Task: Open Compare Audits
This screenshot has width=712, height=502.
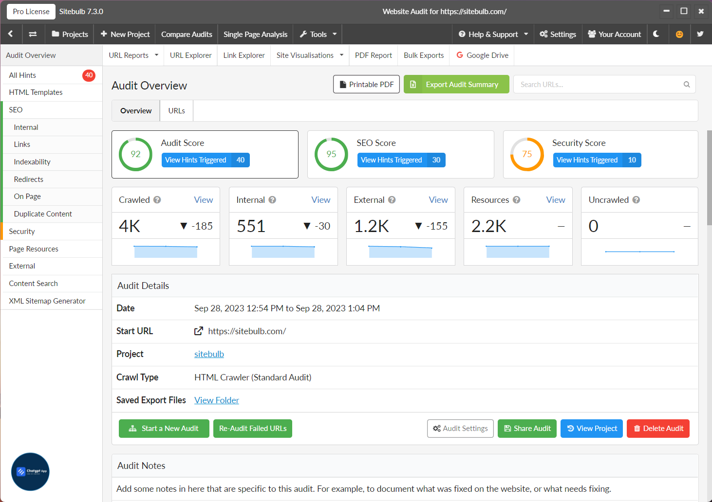Action: click(187, 34)
